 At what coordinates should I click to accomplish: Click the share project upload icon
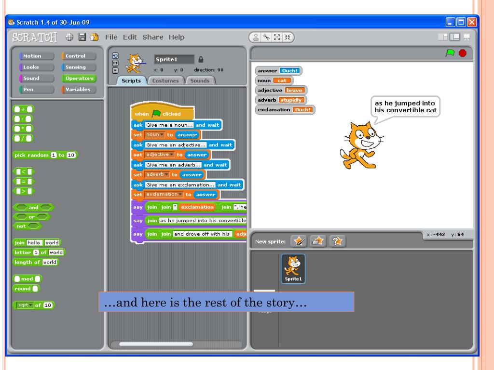(94, 37)
